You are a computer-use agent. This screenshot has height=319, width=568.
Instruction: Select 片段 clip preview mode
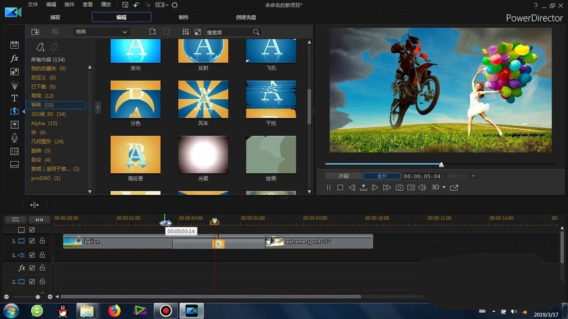(x=344, y=176)
